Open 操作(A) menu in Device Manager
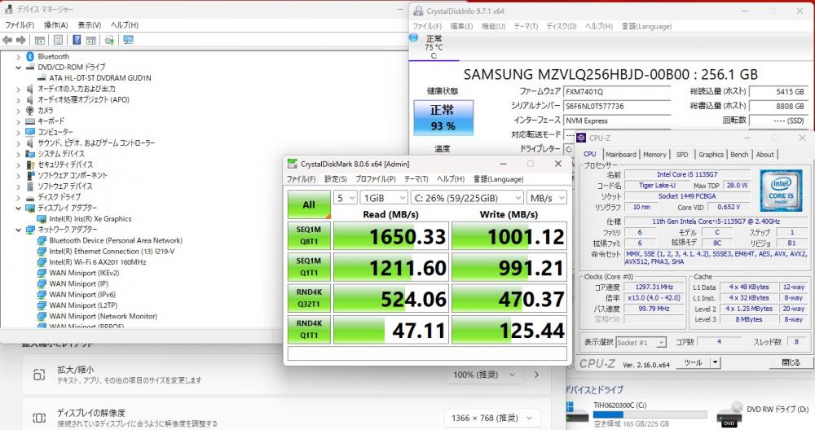 pos(55,24)
